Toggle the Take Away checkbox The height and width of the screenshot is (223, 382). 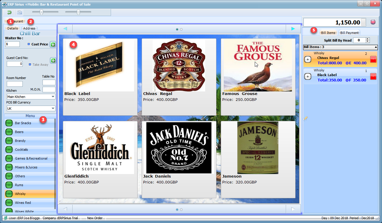tap(30, 64)
